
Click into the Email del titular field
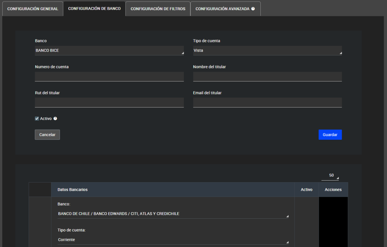267,103
